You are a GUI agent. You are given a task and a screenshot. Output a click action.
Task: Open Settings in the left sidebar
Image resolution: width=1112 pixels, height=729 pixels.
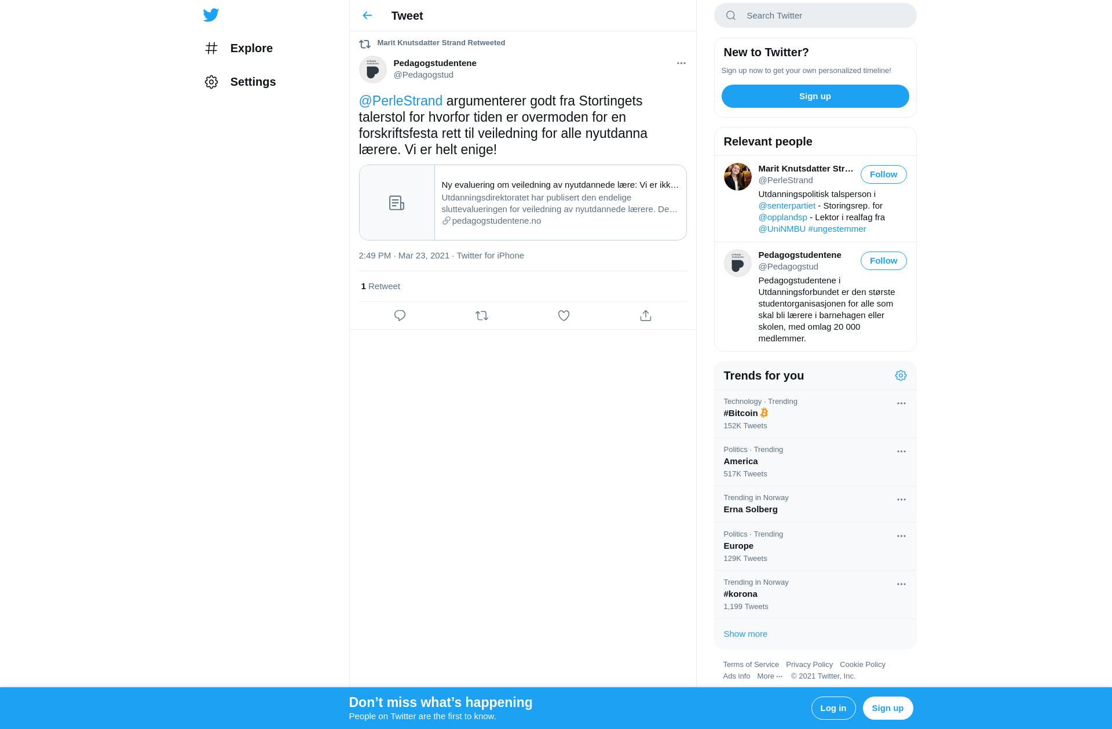coord(240,82)
